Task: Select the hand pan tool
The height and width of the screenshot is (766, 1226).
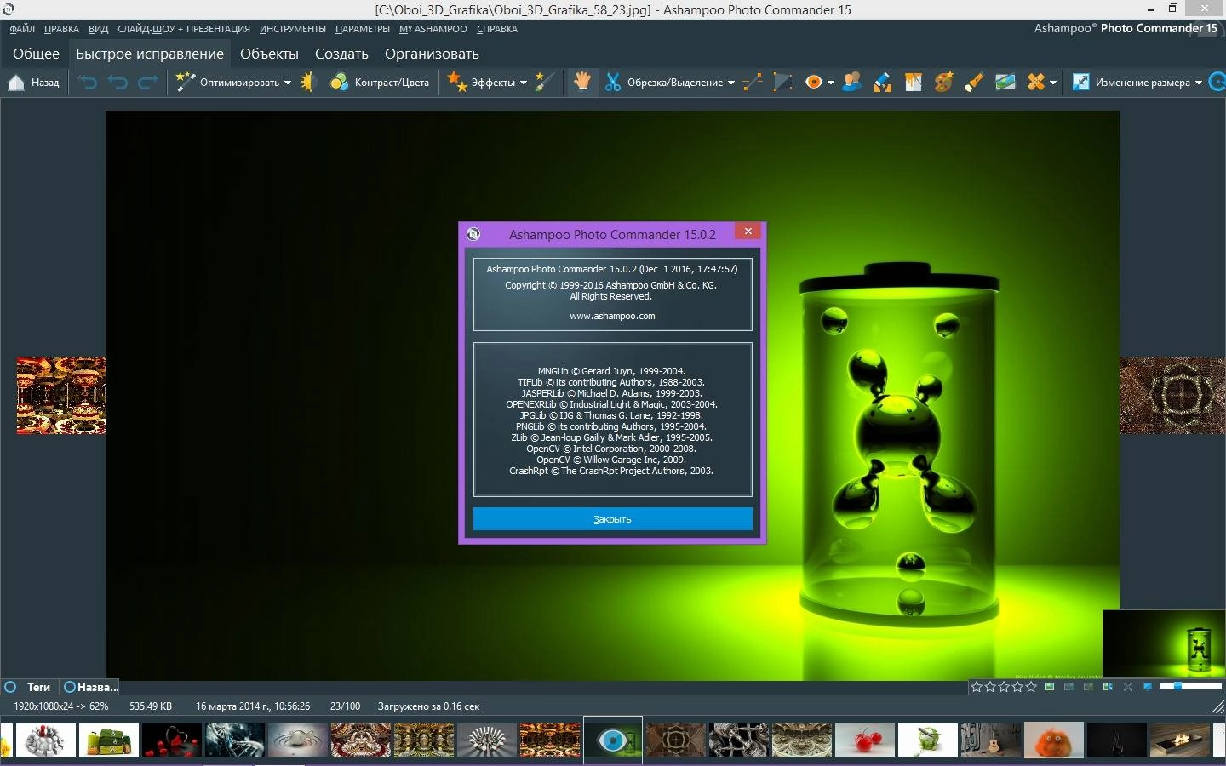Action: [582, 82]
